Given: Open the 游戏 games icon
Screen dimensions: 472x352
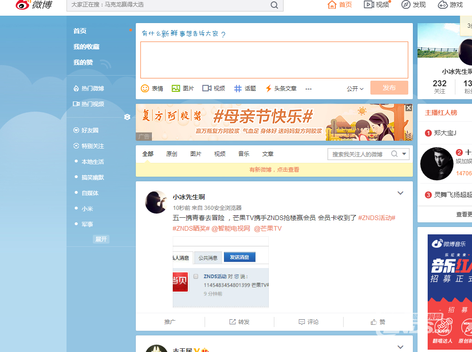Looking at the screenshot, I should point(442,5).
